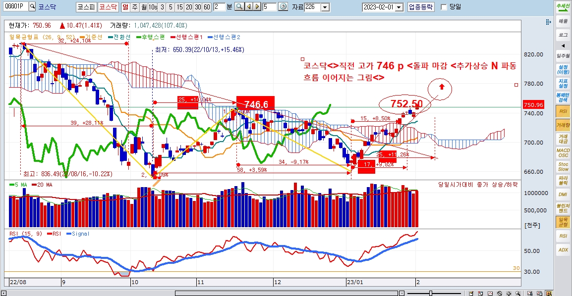Click the minus box beside the zoom slider
The image size is (572, 296).
(401, 293)
